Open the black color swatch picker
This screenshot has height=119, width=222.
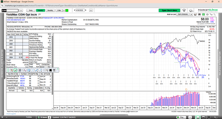tap(50, 70)
